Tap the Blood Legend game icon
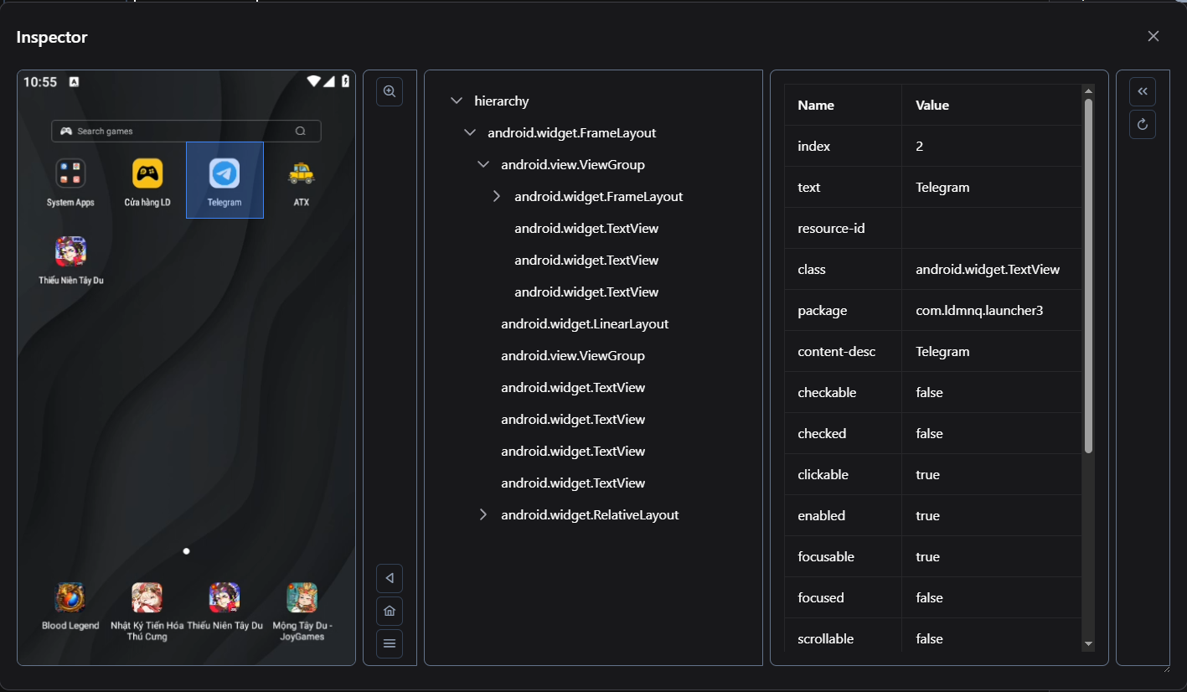The height and width of the screenshot is (692, 1187). click(70, 598)
